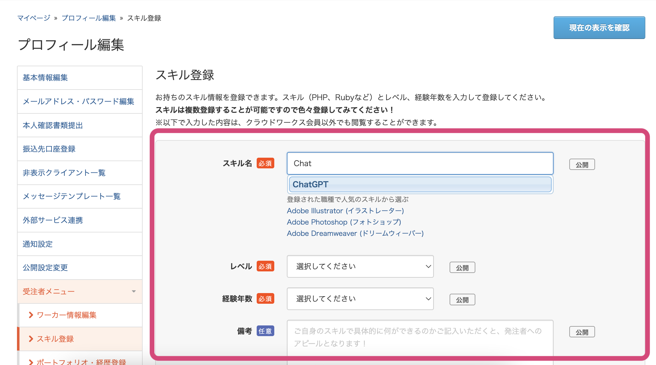Toggle 公開 button beside レベル dropdown

(462, 268)
